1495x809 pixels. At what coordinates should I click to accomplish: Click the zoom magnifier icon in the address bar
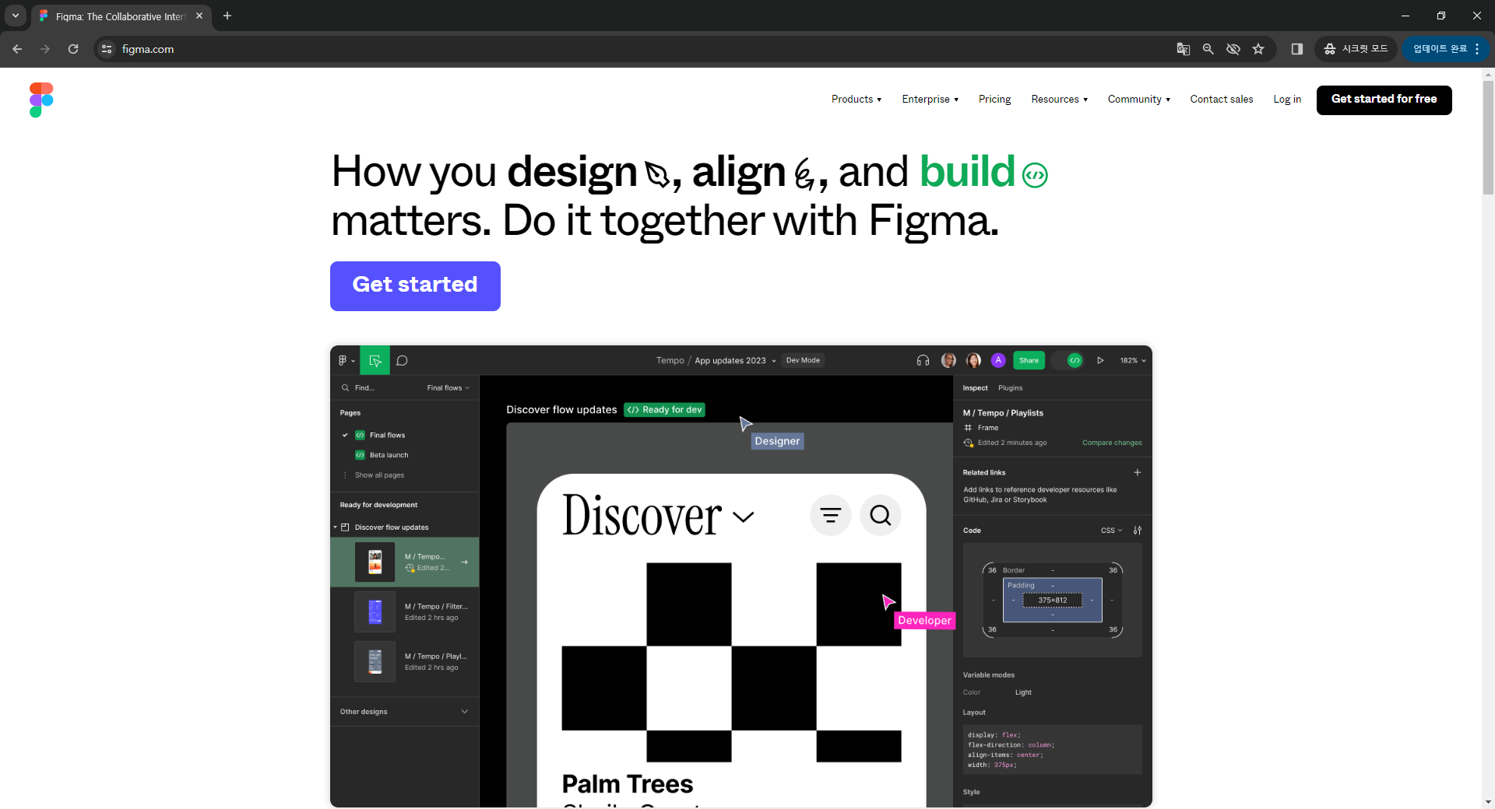[x=1208, y=49]
